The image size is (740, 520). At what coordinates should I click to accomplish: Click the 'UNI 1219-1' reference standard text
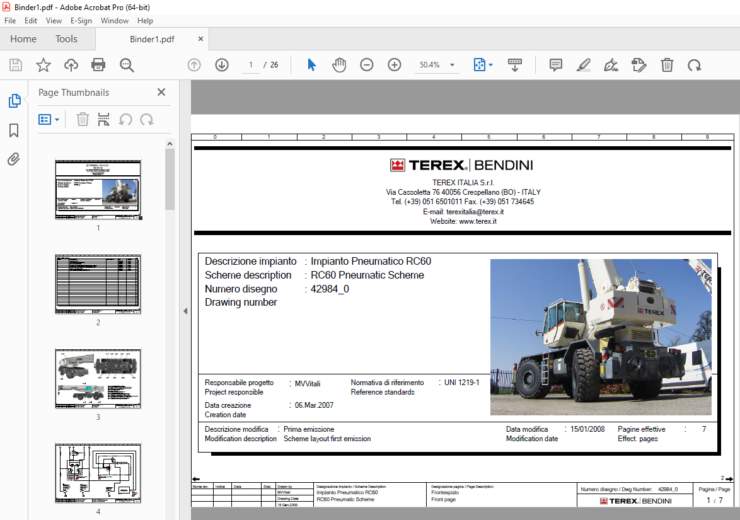tap(461, 382)
